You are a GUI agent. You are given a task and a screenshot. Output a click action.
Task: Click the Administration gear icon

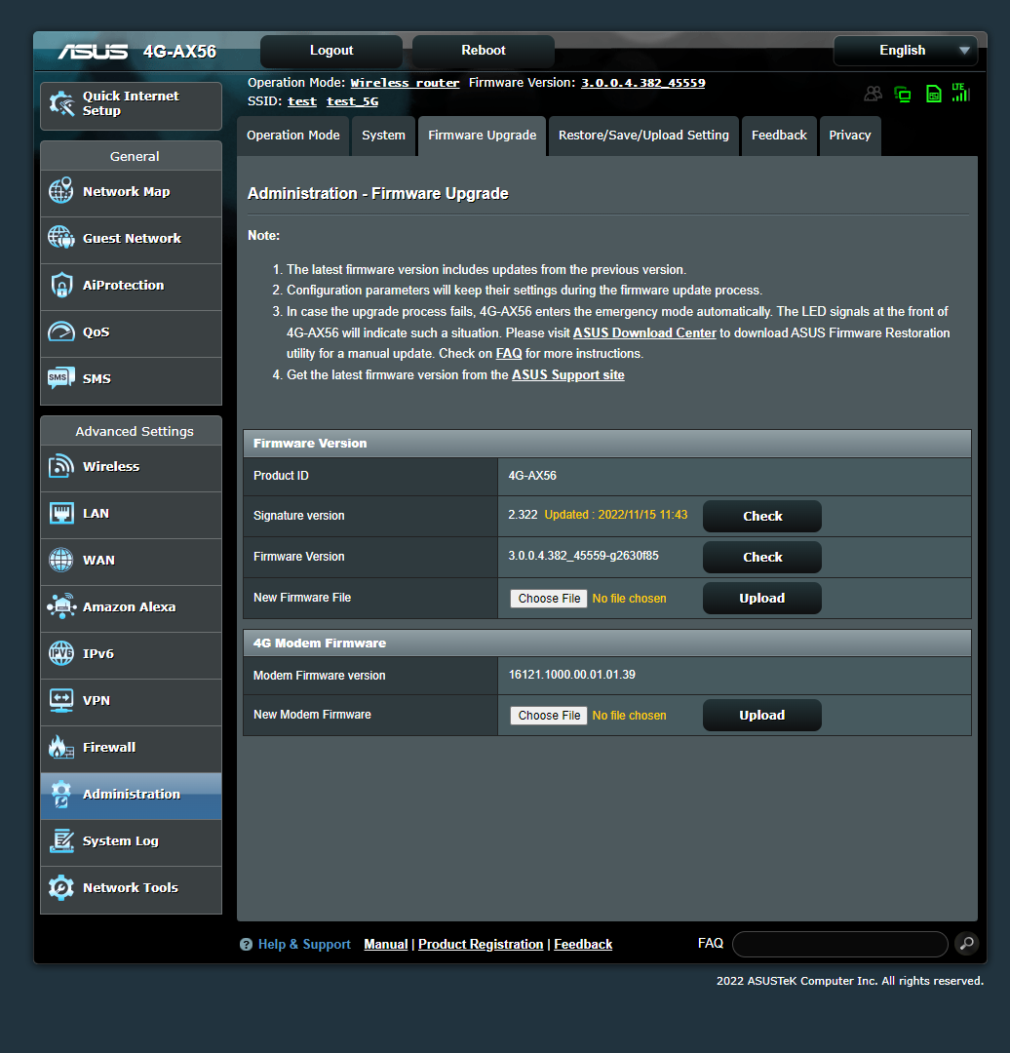[x=61, y=794]
